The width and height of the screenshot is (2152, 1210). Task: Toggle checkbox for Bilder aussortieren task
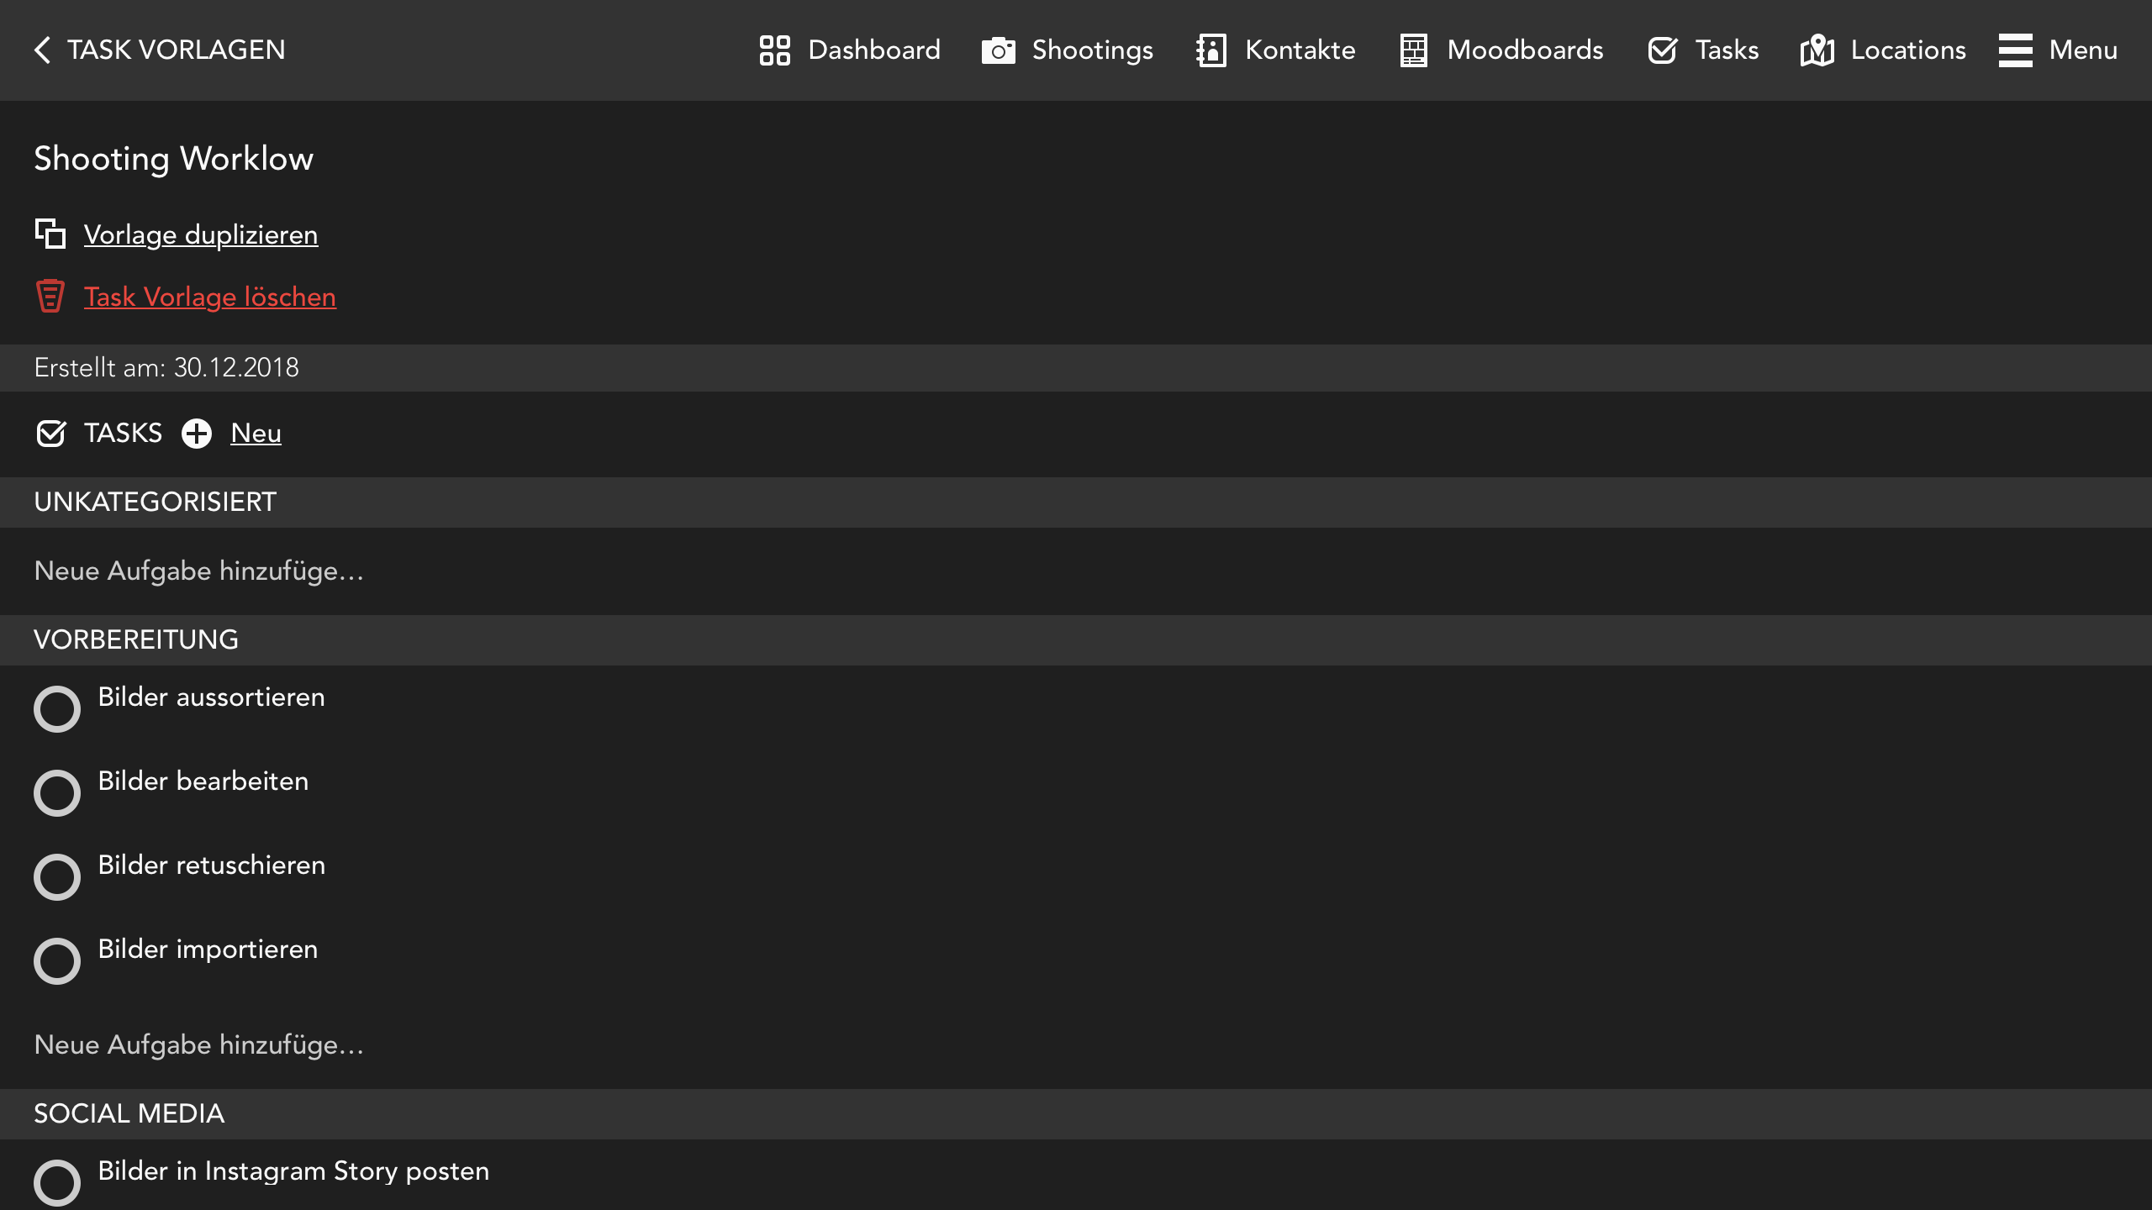(56, 709)
